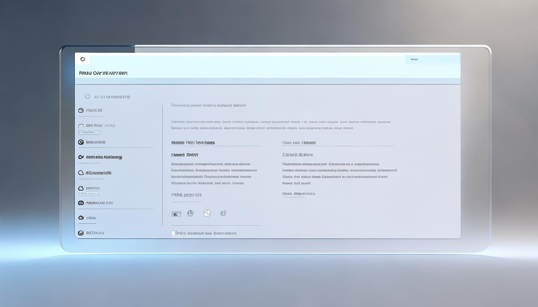Click the underlined 'FBI6.oeju' link

(187, 195)
